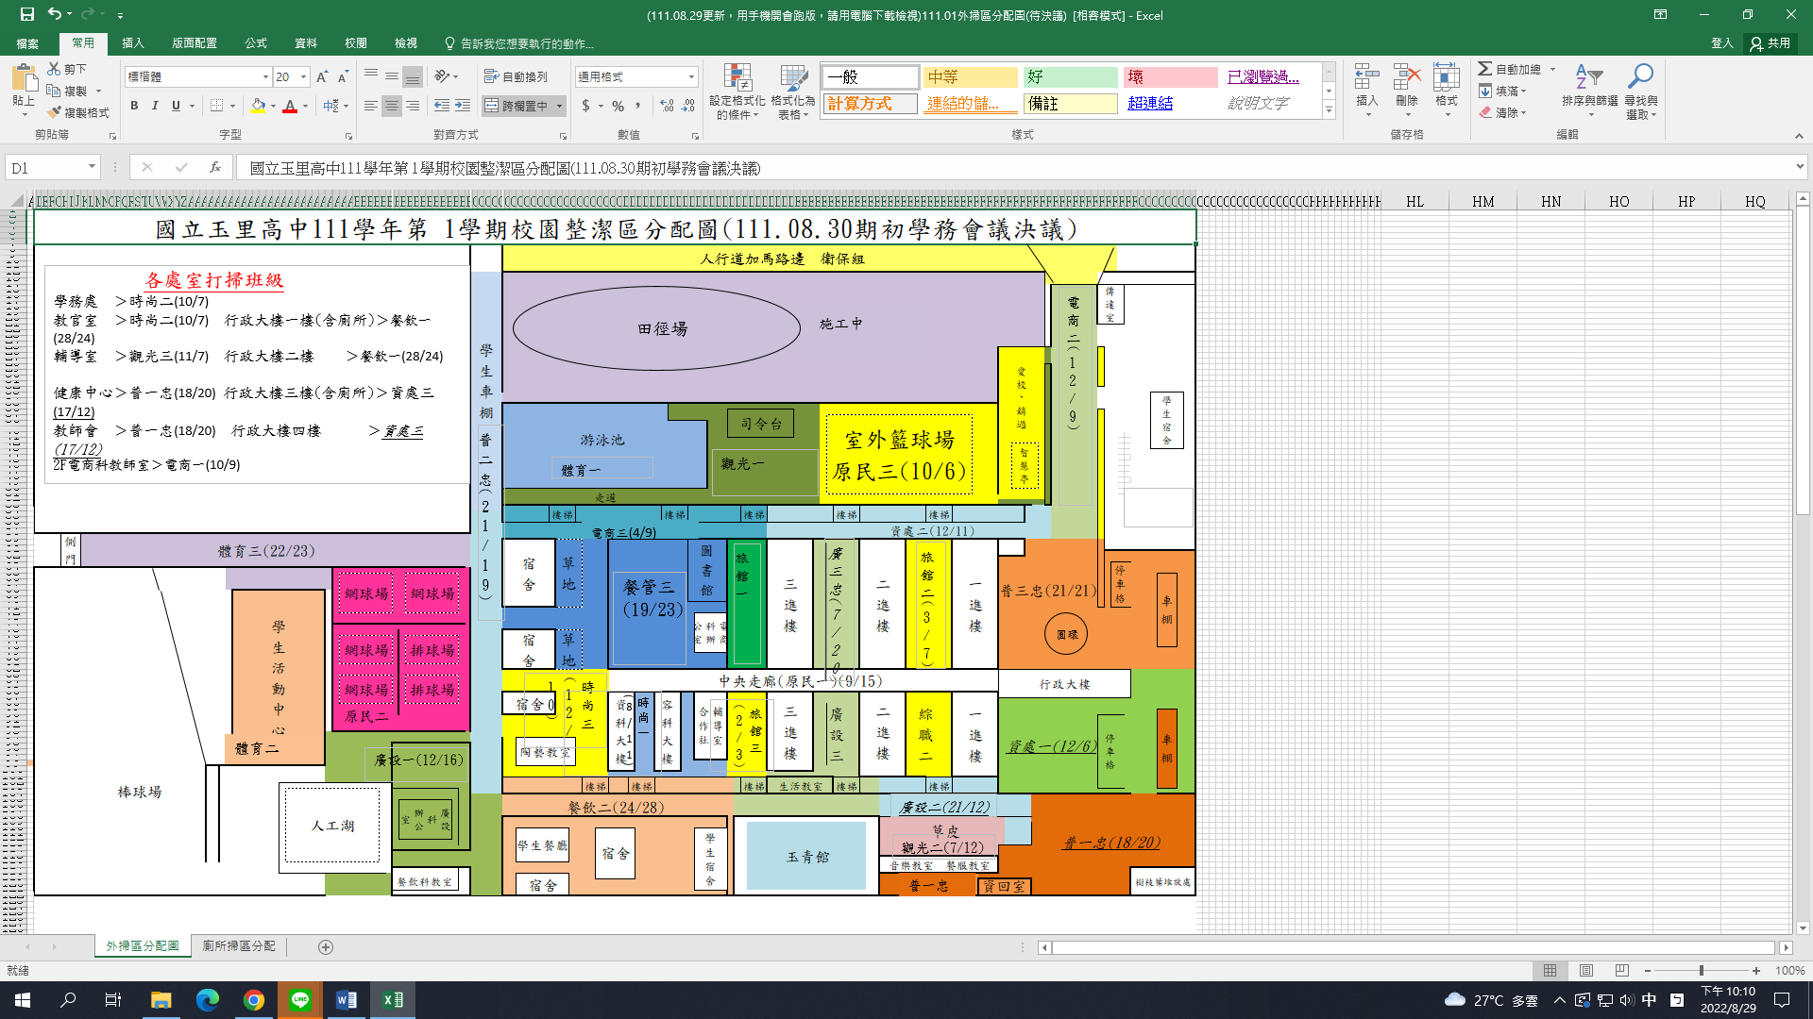
Task: Apply the 中等 (Neutral) cell style
Action: tap(970, 77)
